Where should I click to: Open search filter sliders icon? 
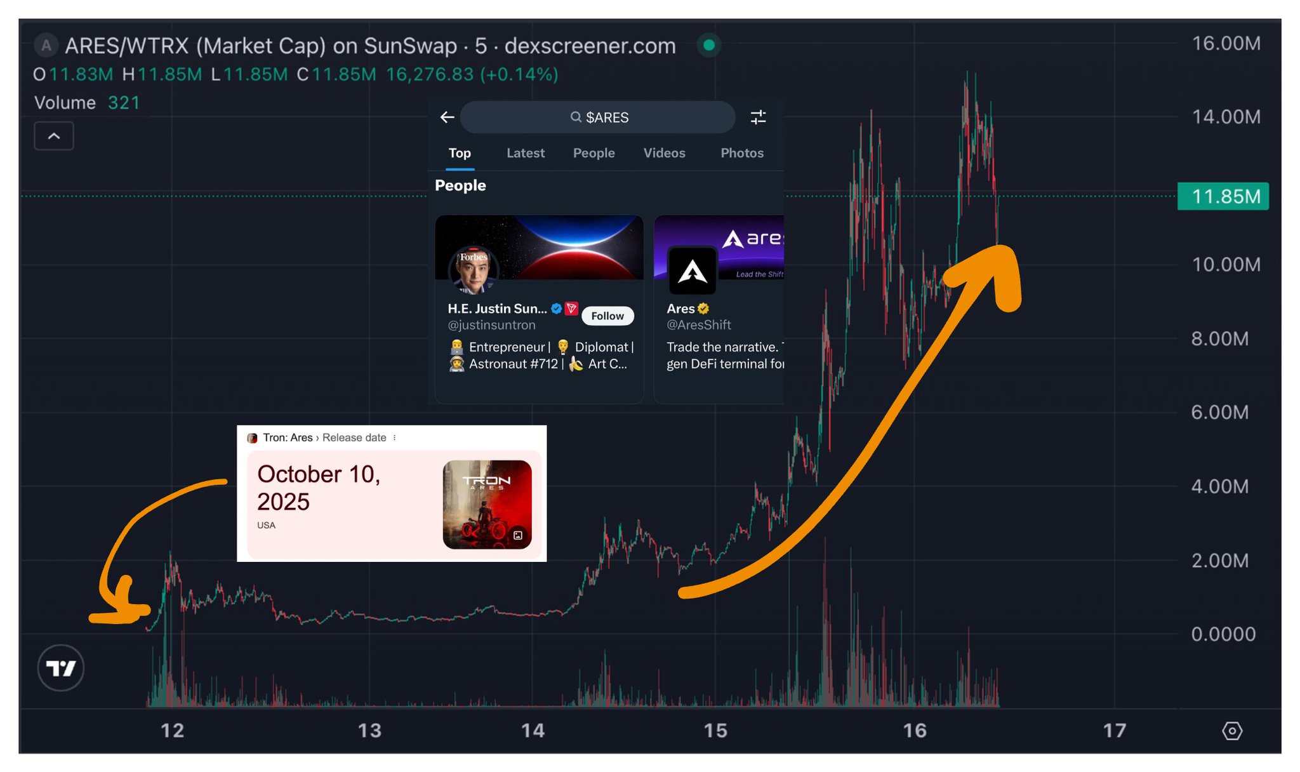click(758, 117)
